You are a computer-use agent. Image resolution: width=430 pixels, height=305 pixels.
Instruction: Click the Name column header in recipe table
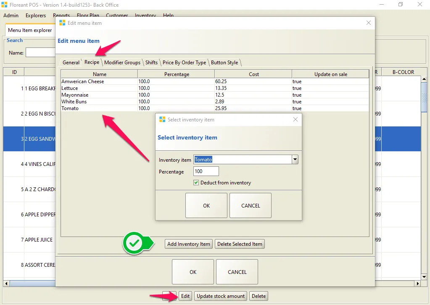coord(99,74)
